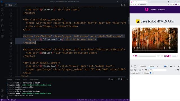Close the index.js editor tab
Viewport: 180px width, 101px height.
point(15,5)
